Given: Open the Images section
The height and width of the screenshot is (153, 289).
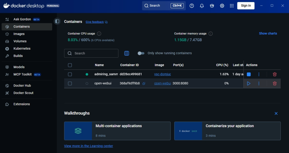Looking at the screenshot, I should [27, 34].
